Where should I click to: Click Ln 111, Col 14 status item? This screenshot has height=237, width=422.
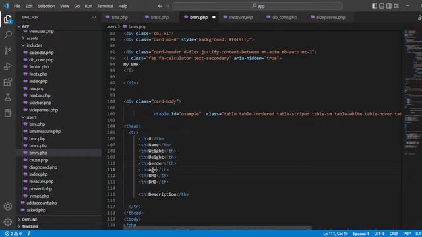coord(336,234)
